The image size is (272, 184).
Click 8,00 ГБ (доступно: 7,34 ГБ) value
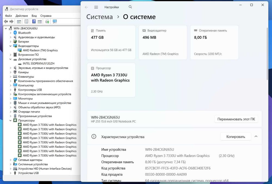165,162
